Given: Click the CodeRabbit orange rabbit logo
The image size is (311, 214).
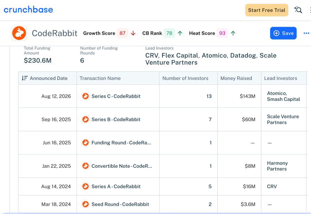Looking at the screenshot, I should coord(19,33).
